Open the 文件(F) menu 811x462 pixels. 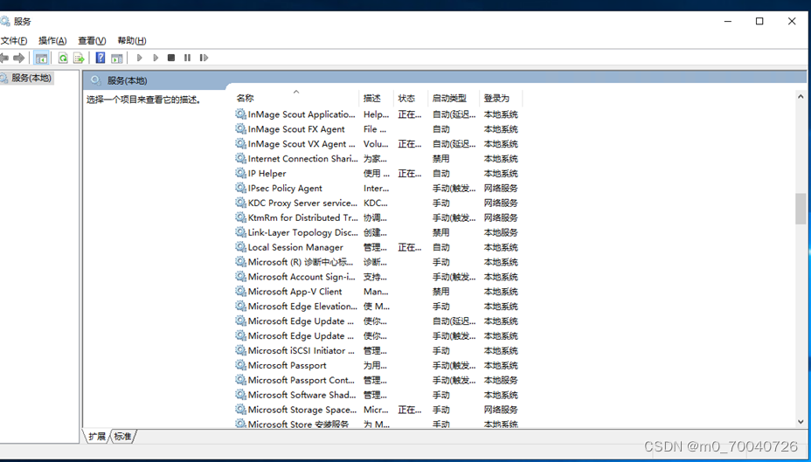point(14,40)
